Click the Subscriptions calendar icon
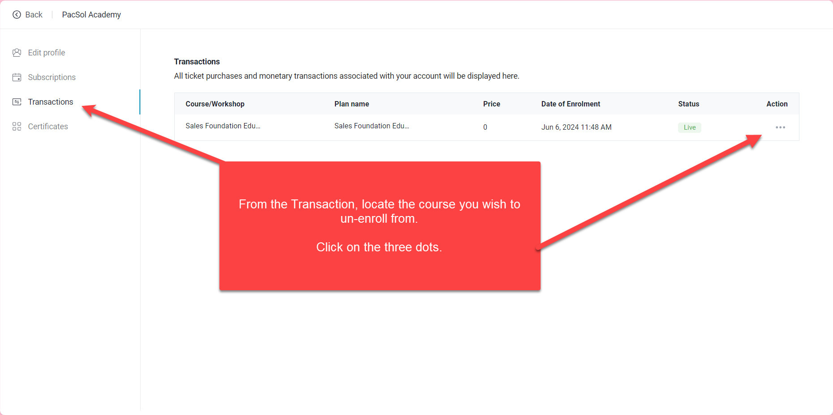The width and height of the screenshot is (833, 415). tap(17, 77)
